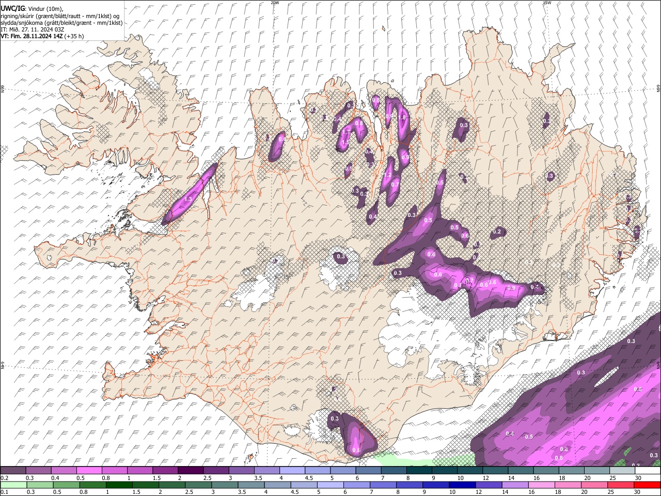
Task: Click the 20 rose-pink rain legend swatch
Action: coord(594,485)
